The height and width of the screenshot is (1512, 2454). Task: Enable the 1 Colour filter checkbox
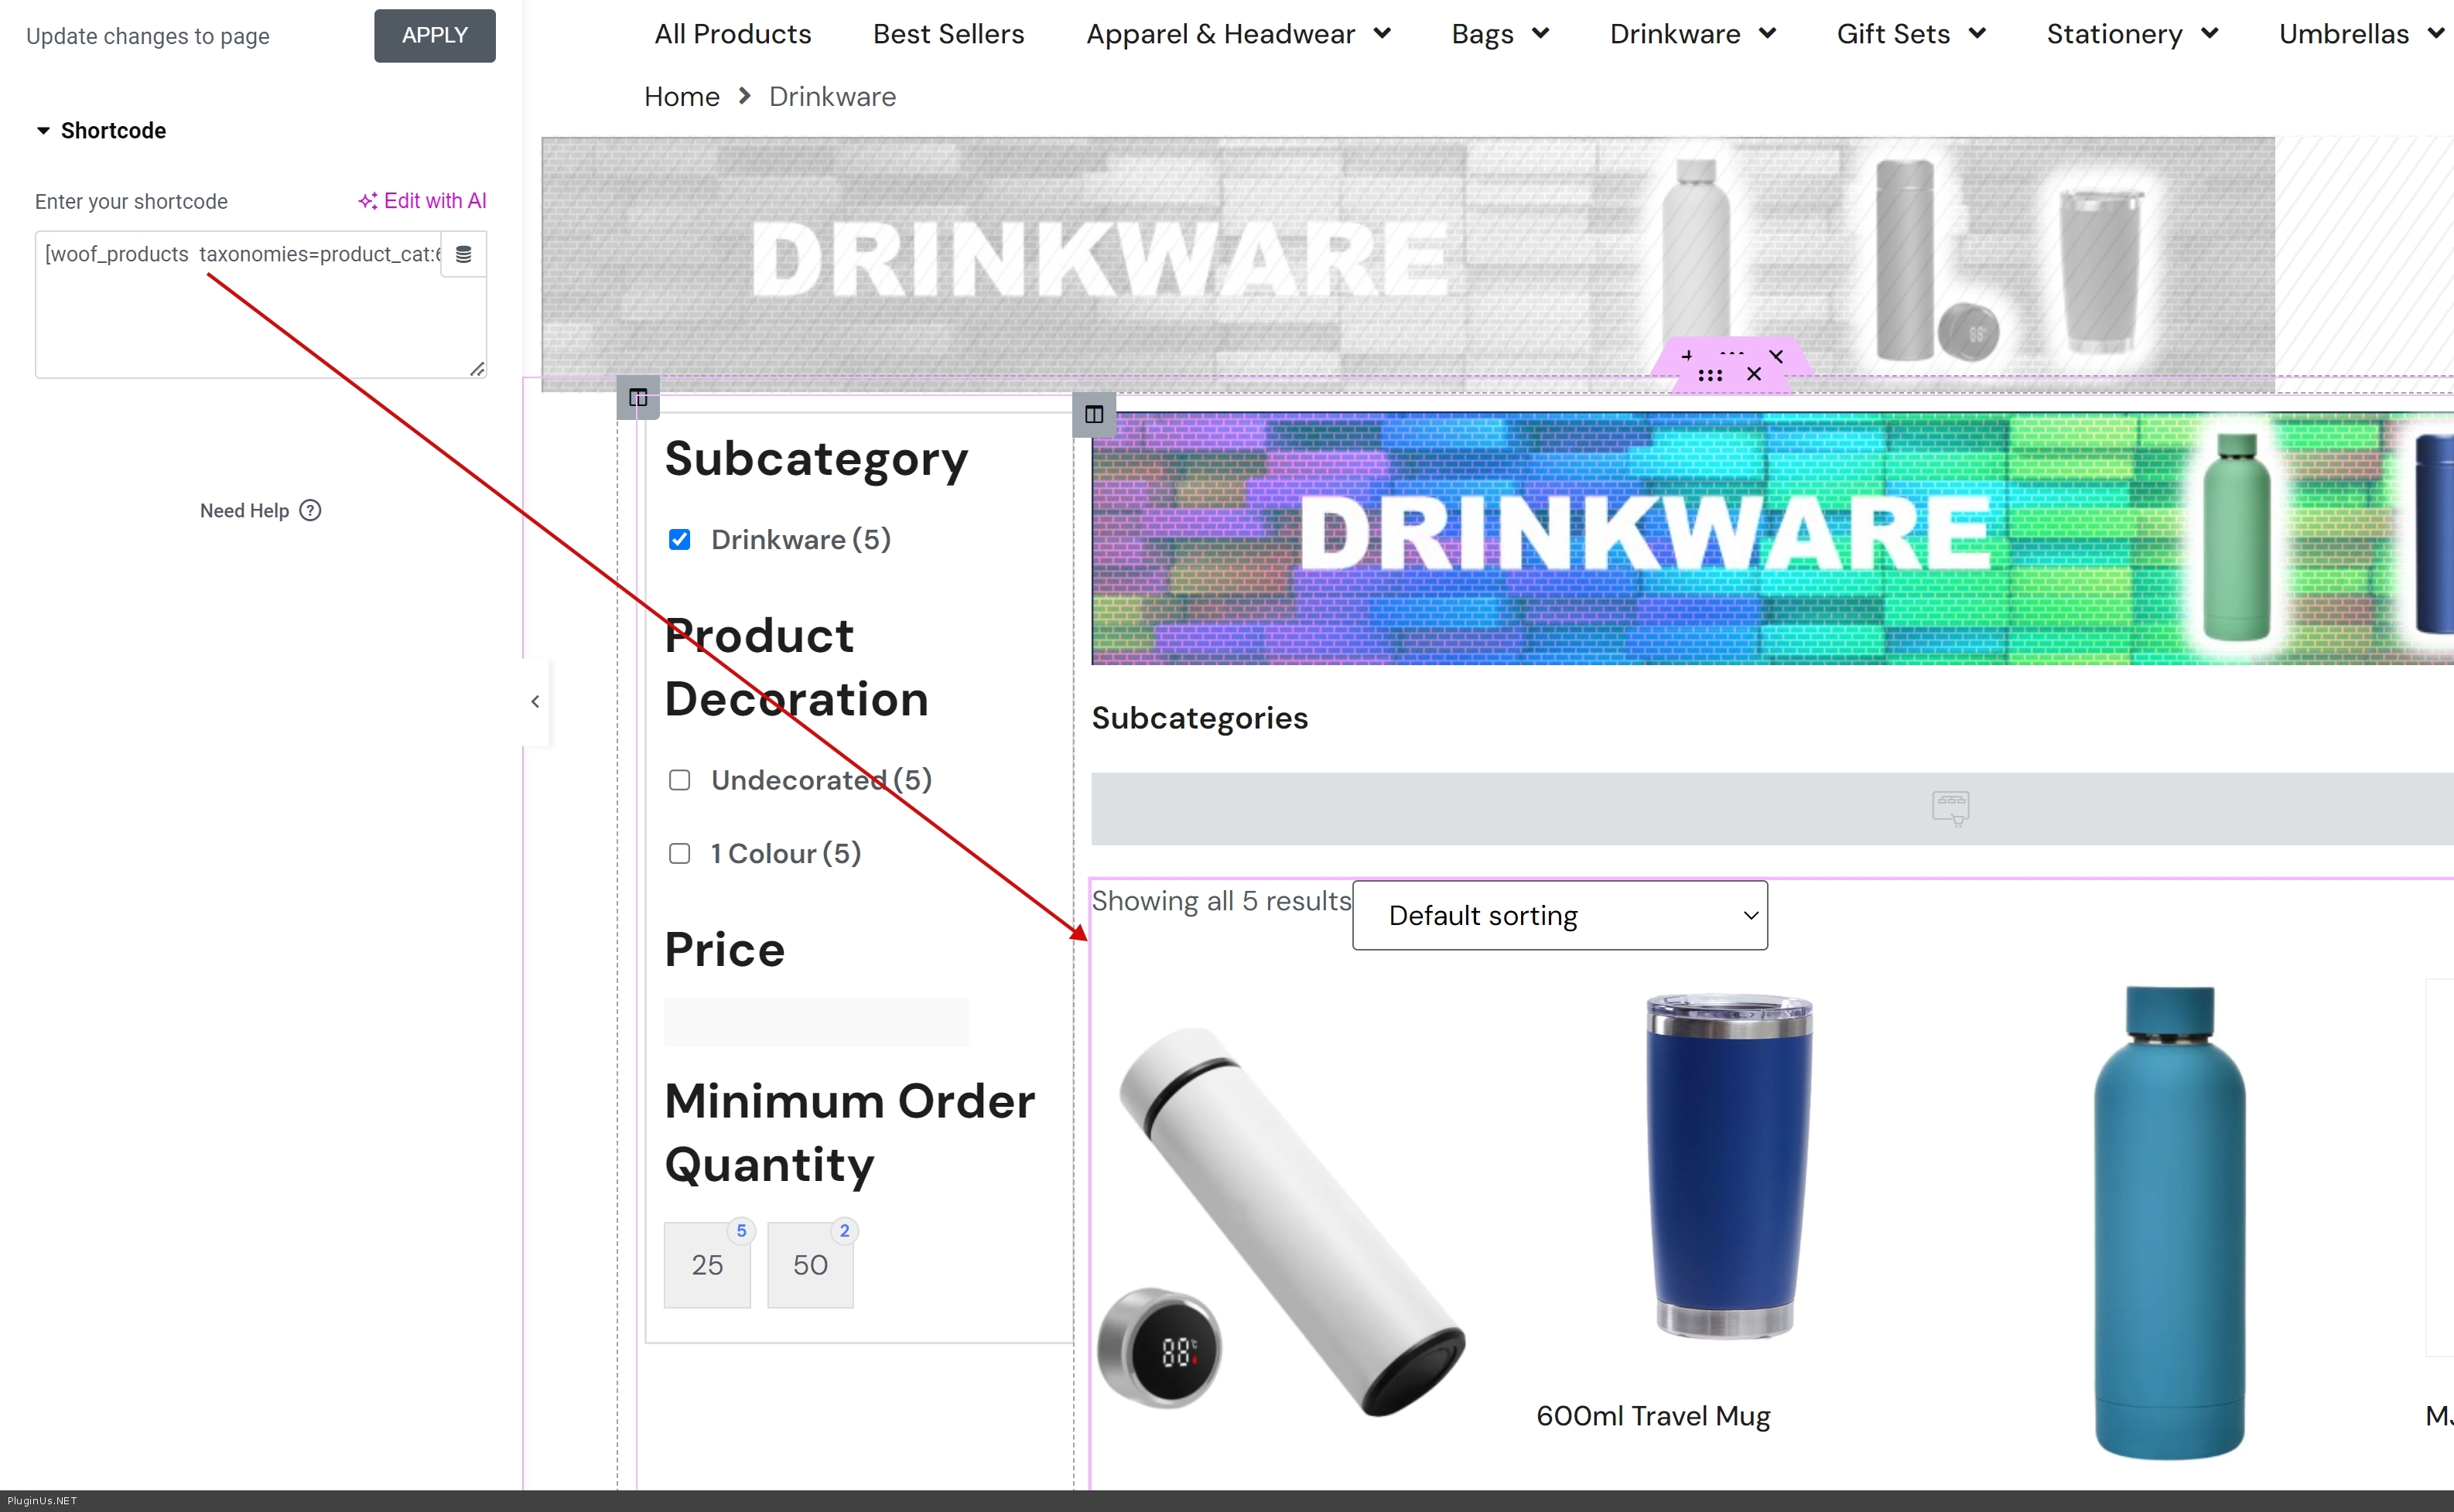679,853
